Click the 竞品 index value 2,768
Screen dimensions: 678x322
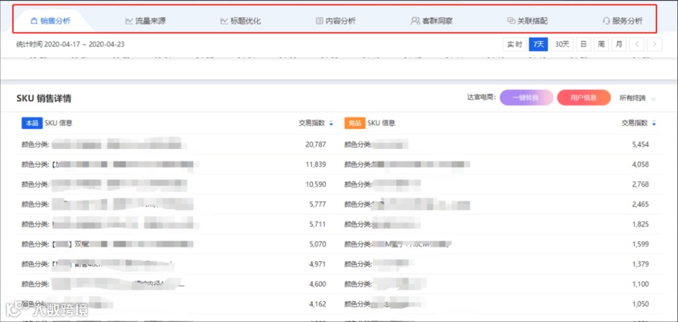(x=640, y=184)
